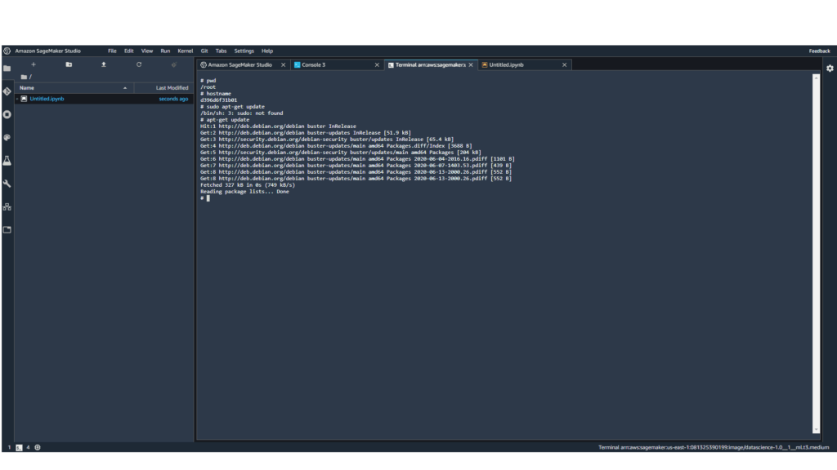Upload files using the upload icon
Screen dimensions: 837x470
(x=104, y=64)
